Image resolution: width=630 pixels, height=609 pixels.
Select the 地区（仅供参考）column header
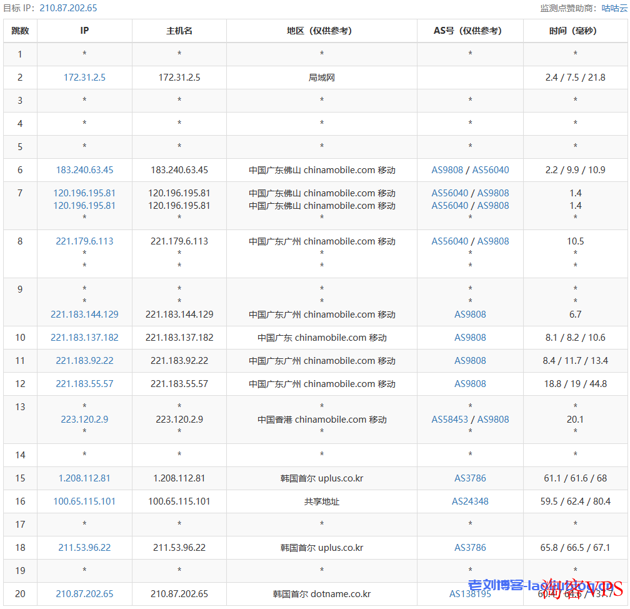coord(322,31)
